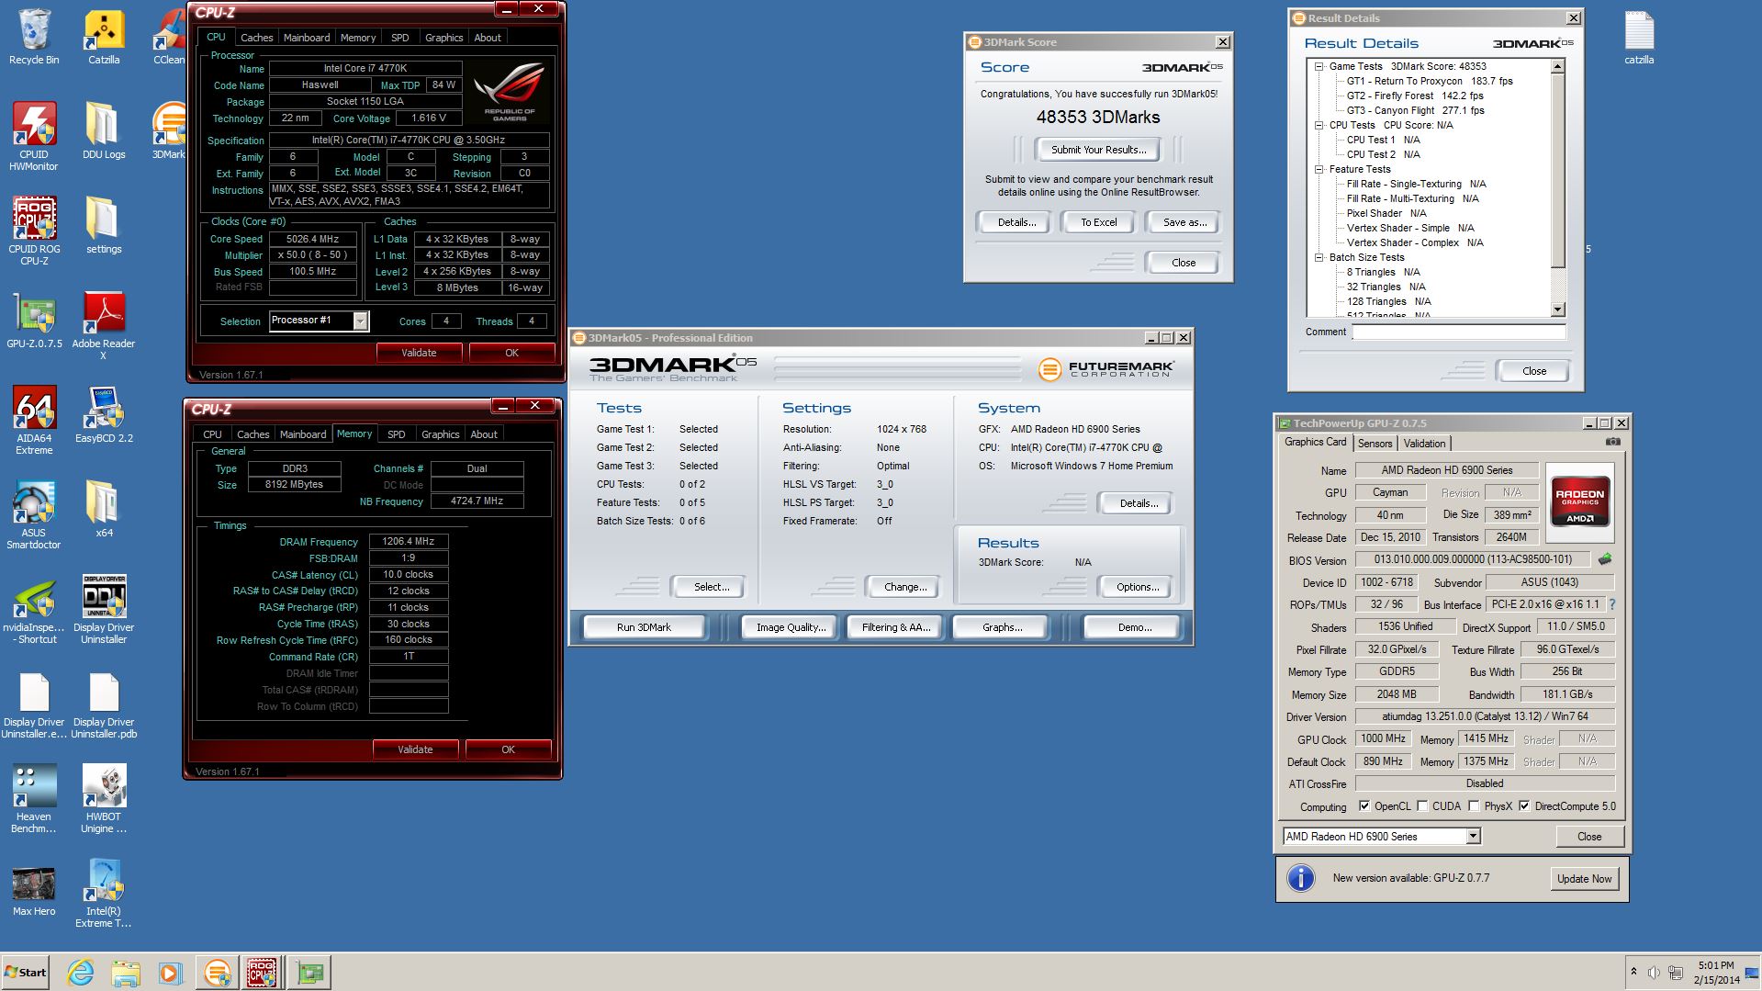Screen dimensions: 1762x991
Task: Show hidden system tray icons arrow
Action: pyautogui.click(x=1633, y=972)
